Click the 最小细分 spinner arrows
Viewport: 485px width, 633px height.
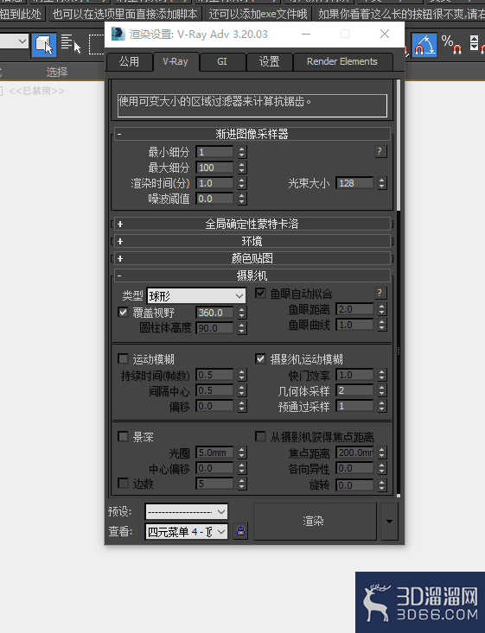point(242,152)
